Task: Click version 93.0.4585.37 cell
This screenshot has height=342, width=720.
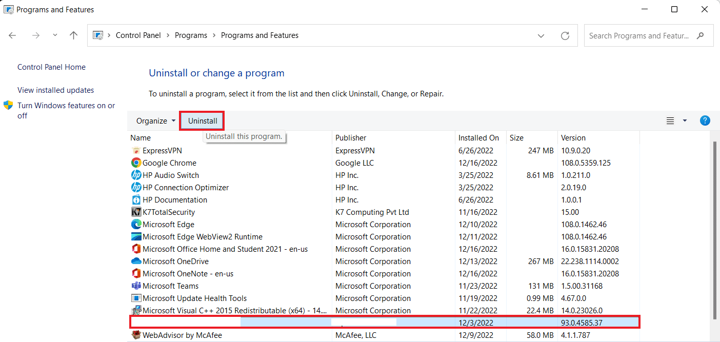Action: (582, 323)
